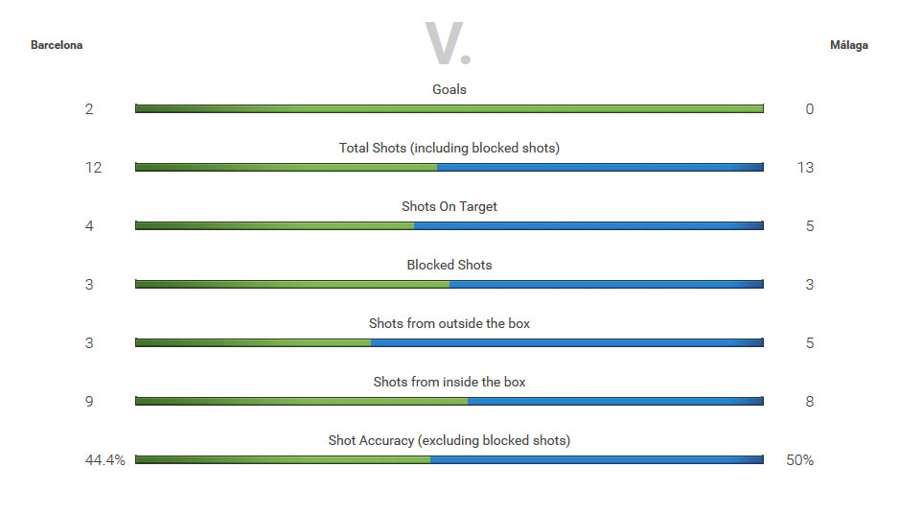Click Málaga's 50% accuracy value
The image size is (899, 514).
(800, 460)
